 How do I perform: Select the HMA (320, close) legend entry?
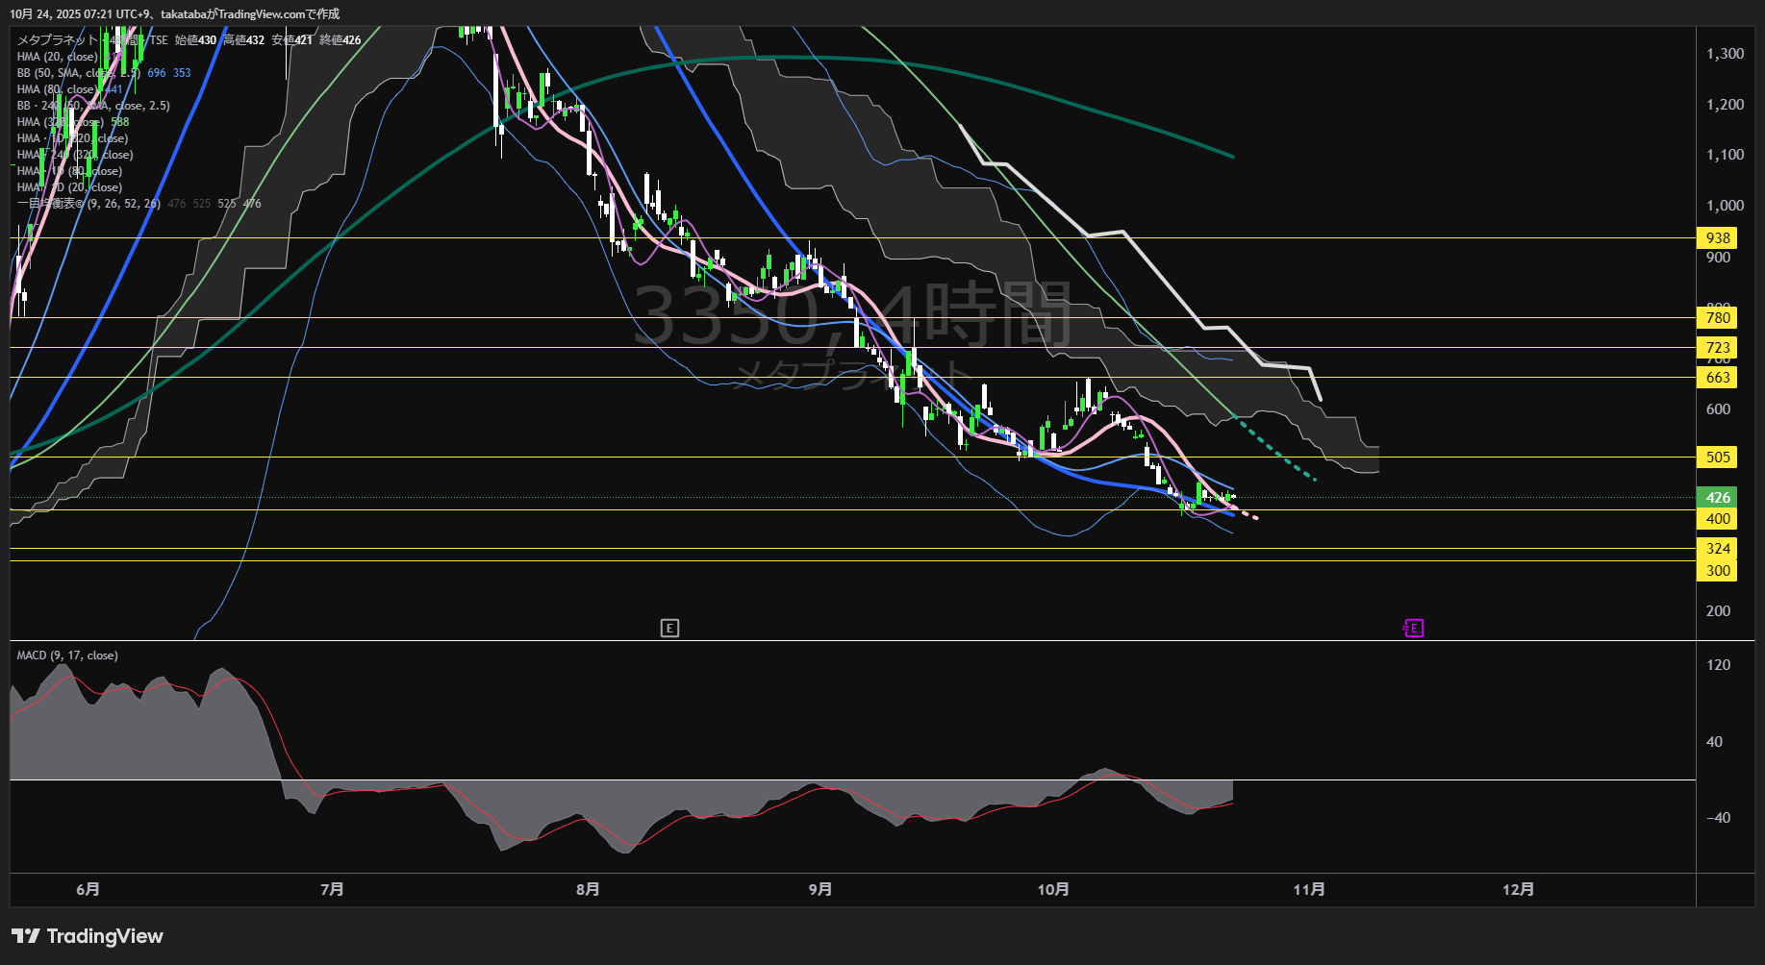coord(72,122)
